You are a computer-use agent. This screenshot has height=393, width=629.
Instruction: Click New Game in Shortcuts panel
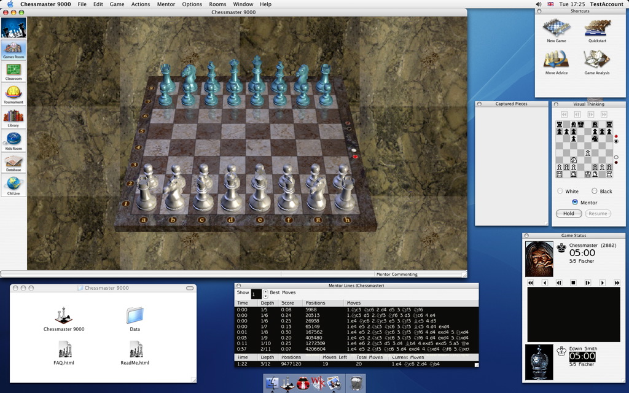[x=557, y=31]
